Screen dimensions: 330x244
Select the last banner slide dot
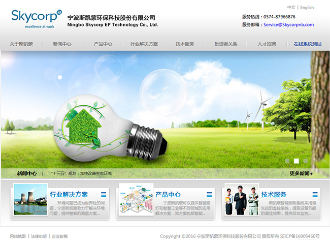pos(305,161)
